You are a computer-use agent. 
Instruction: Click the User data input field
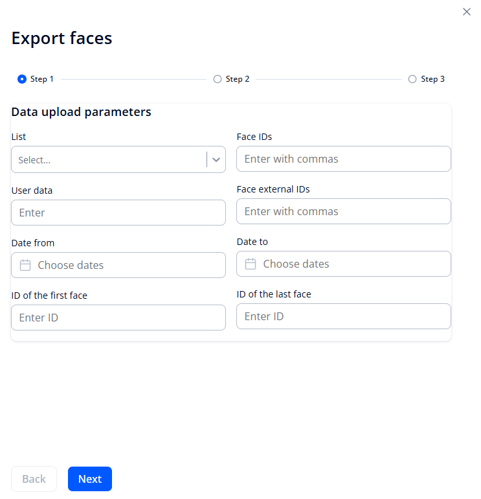click(x=118, y=213)
